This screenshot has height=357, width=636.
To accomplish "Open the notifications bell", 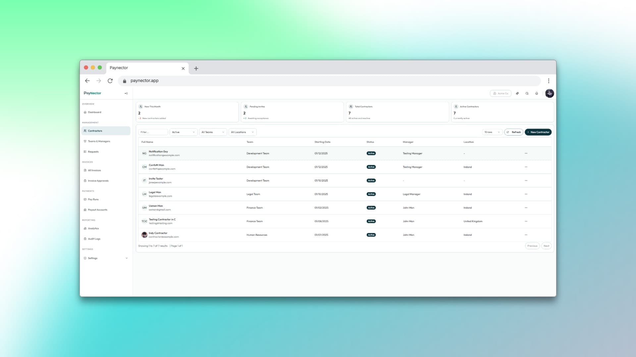I will click(537, 94).
